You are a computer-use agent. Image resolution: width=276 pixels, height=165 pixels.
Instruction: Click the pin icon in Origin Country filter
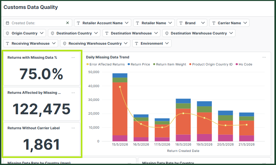point(7,33)
